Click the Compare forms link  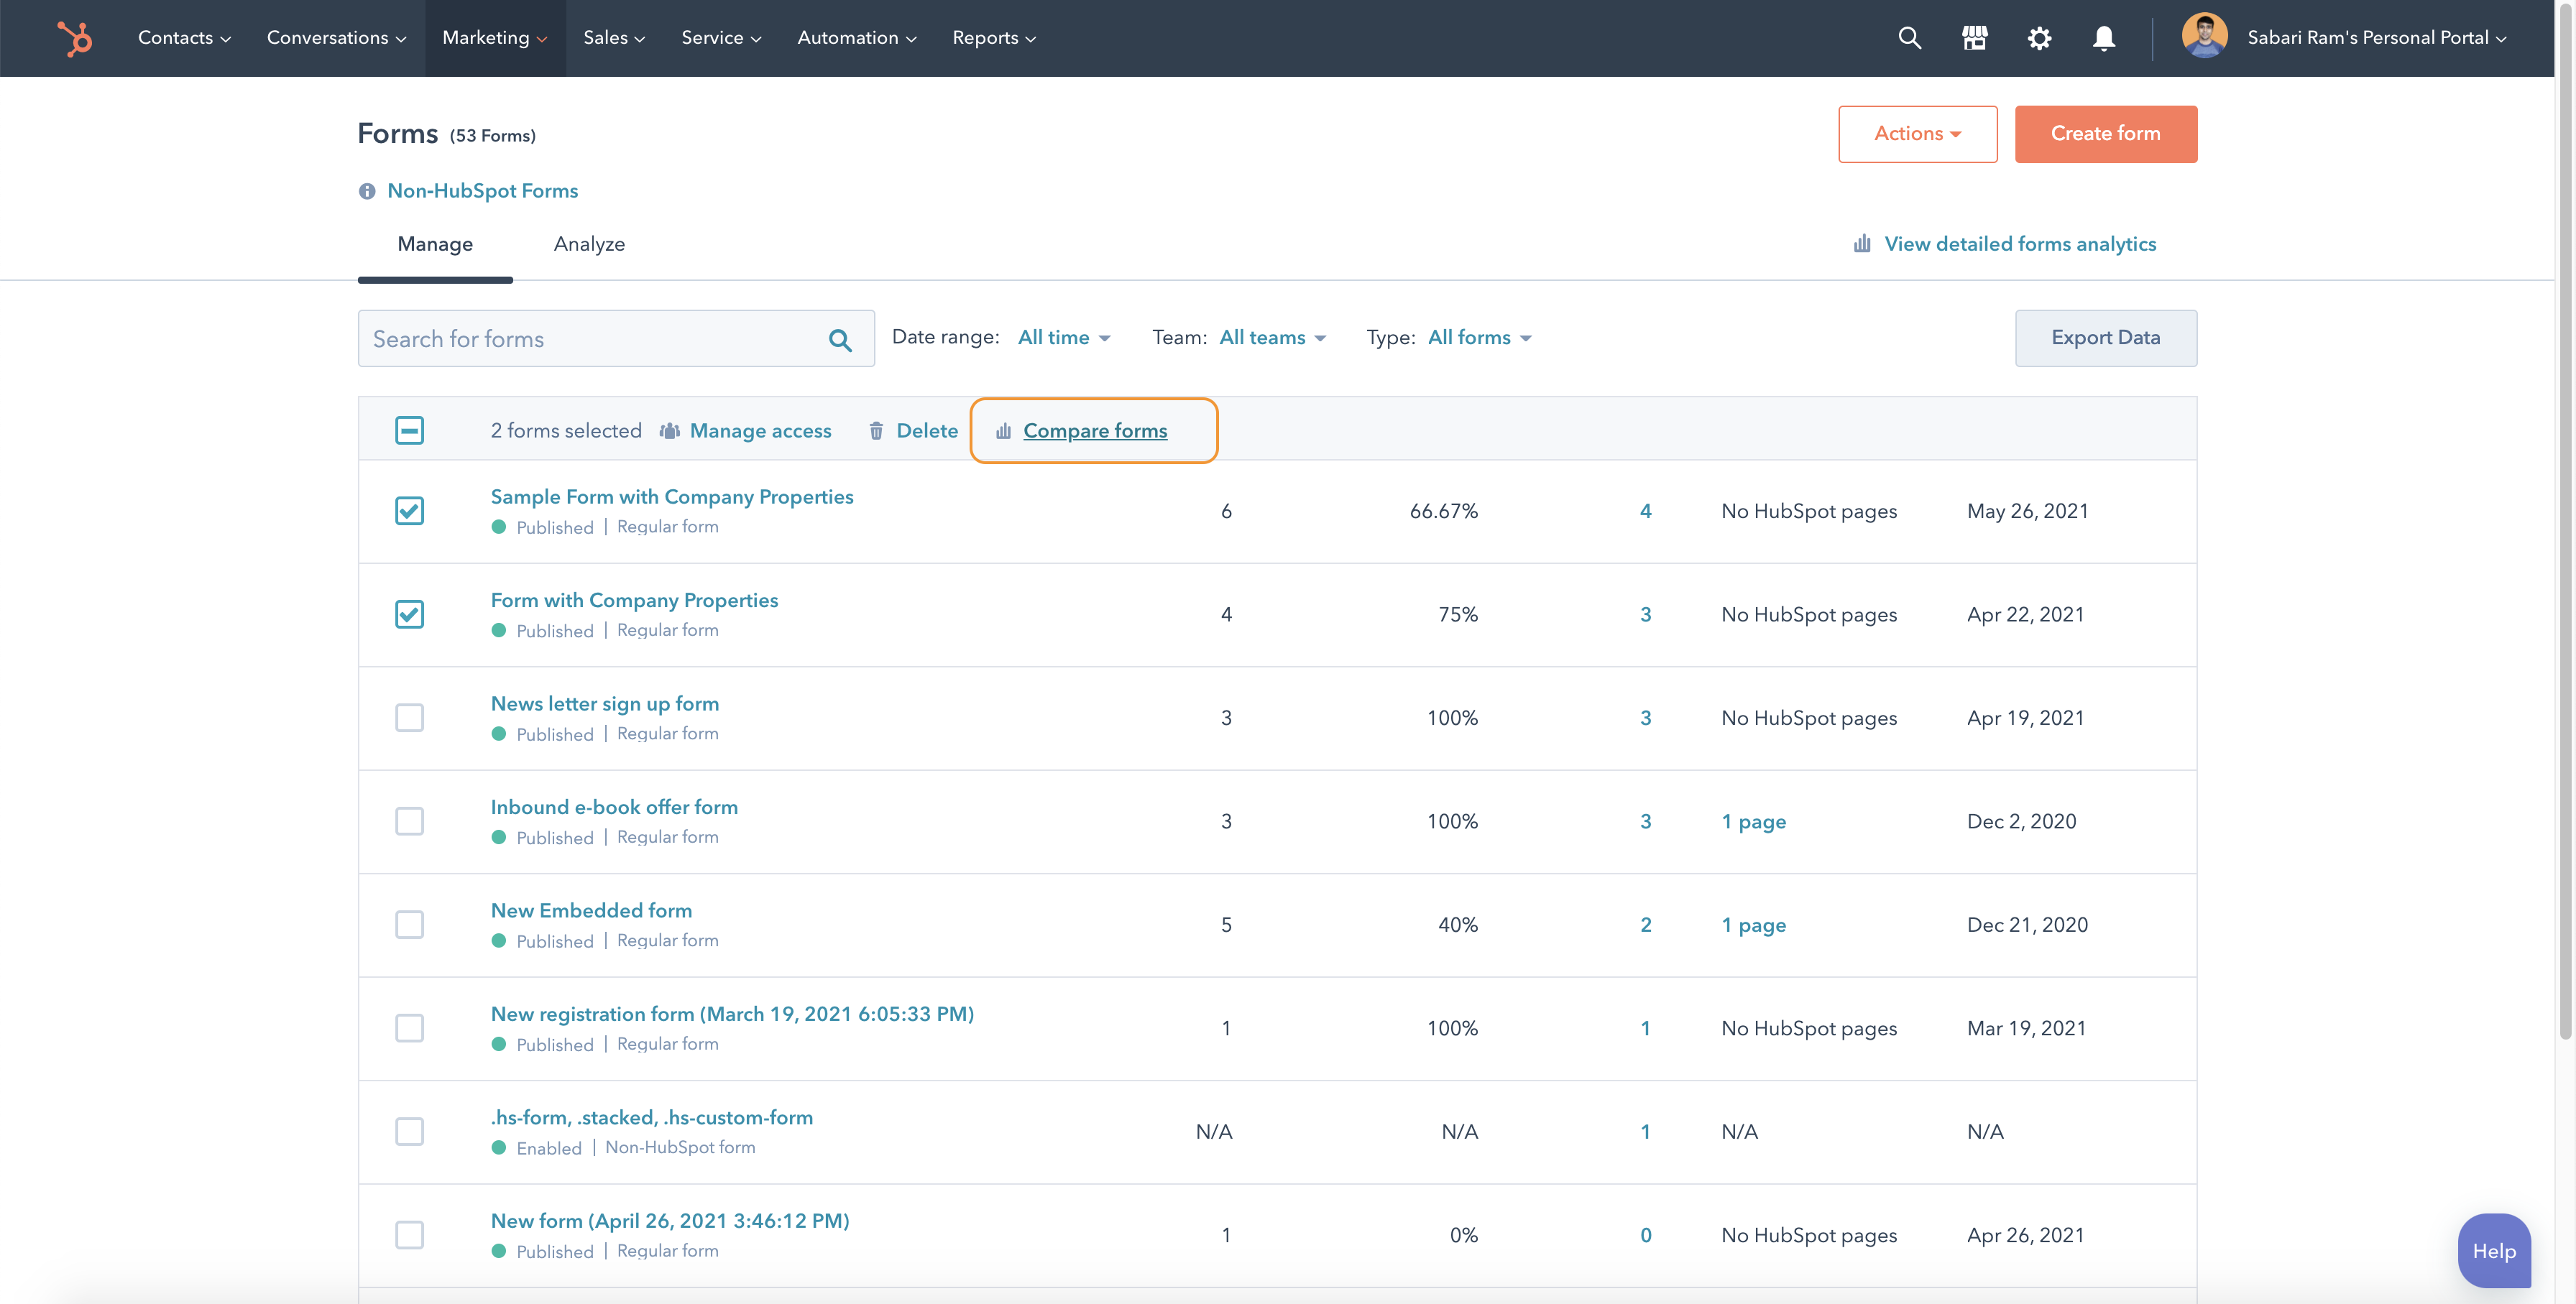click(1095, 430)
